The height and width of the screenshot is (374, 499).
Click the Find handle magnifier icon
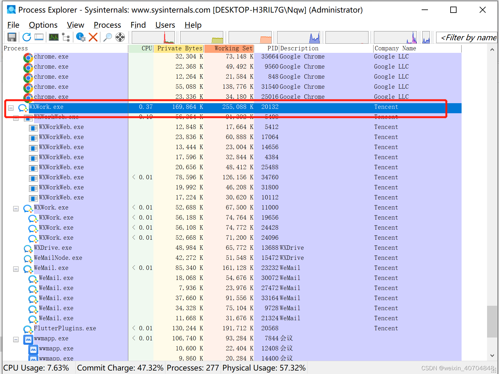click(x=108, y=37)
